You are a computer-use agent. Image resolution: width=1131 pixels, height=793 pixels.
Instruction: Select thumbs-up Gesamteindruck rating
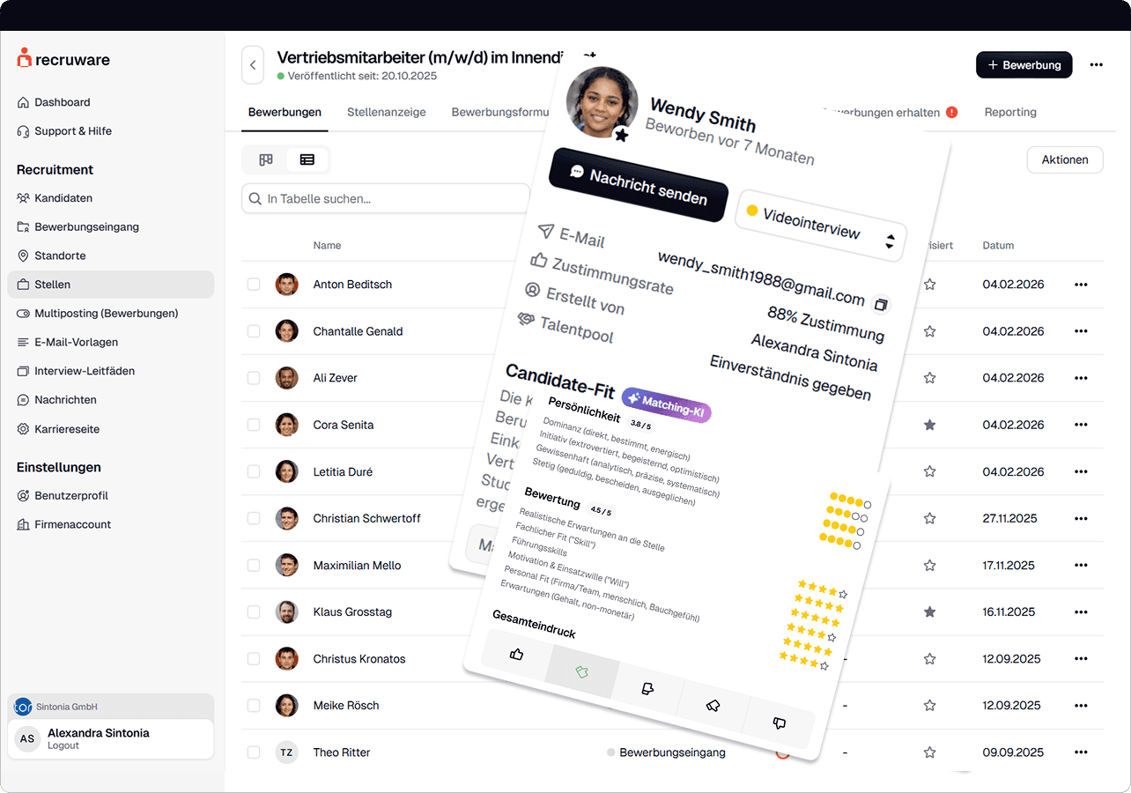click(x=516, y=655)
